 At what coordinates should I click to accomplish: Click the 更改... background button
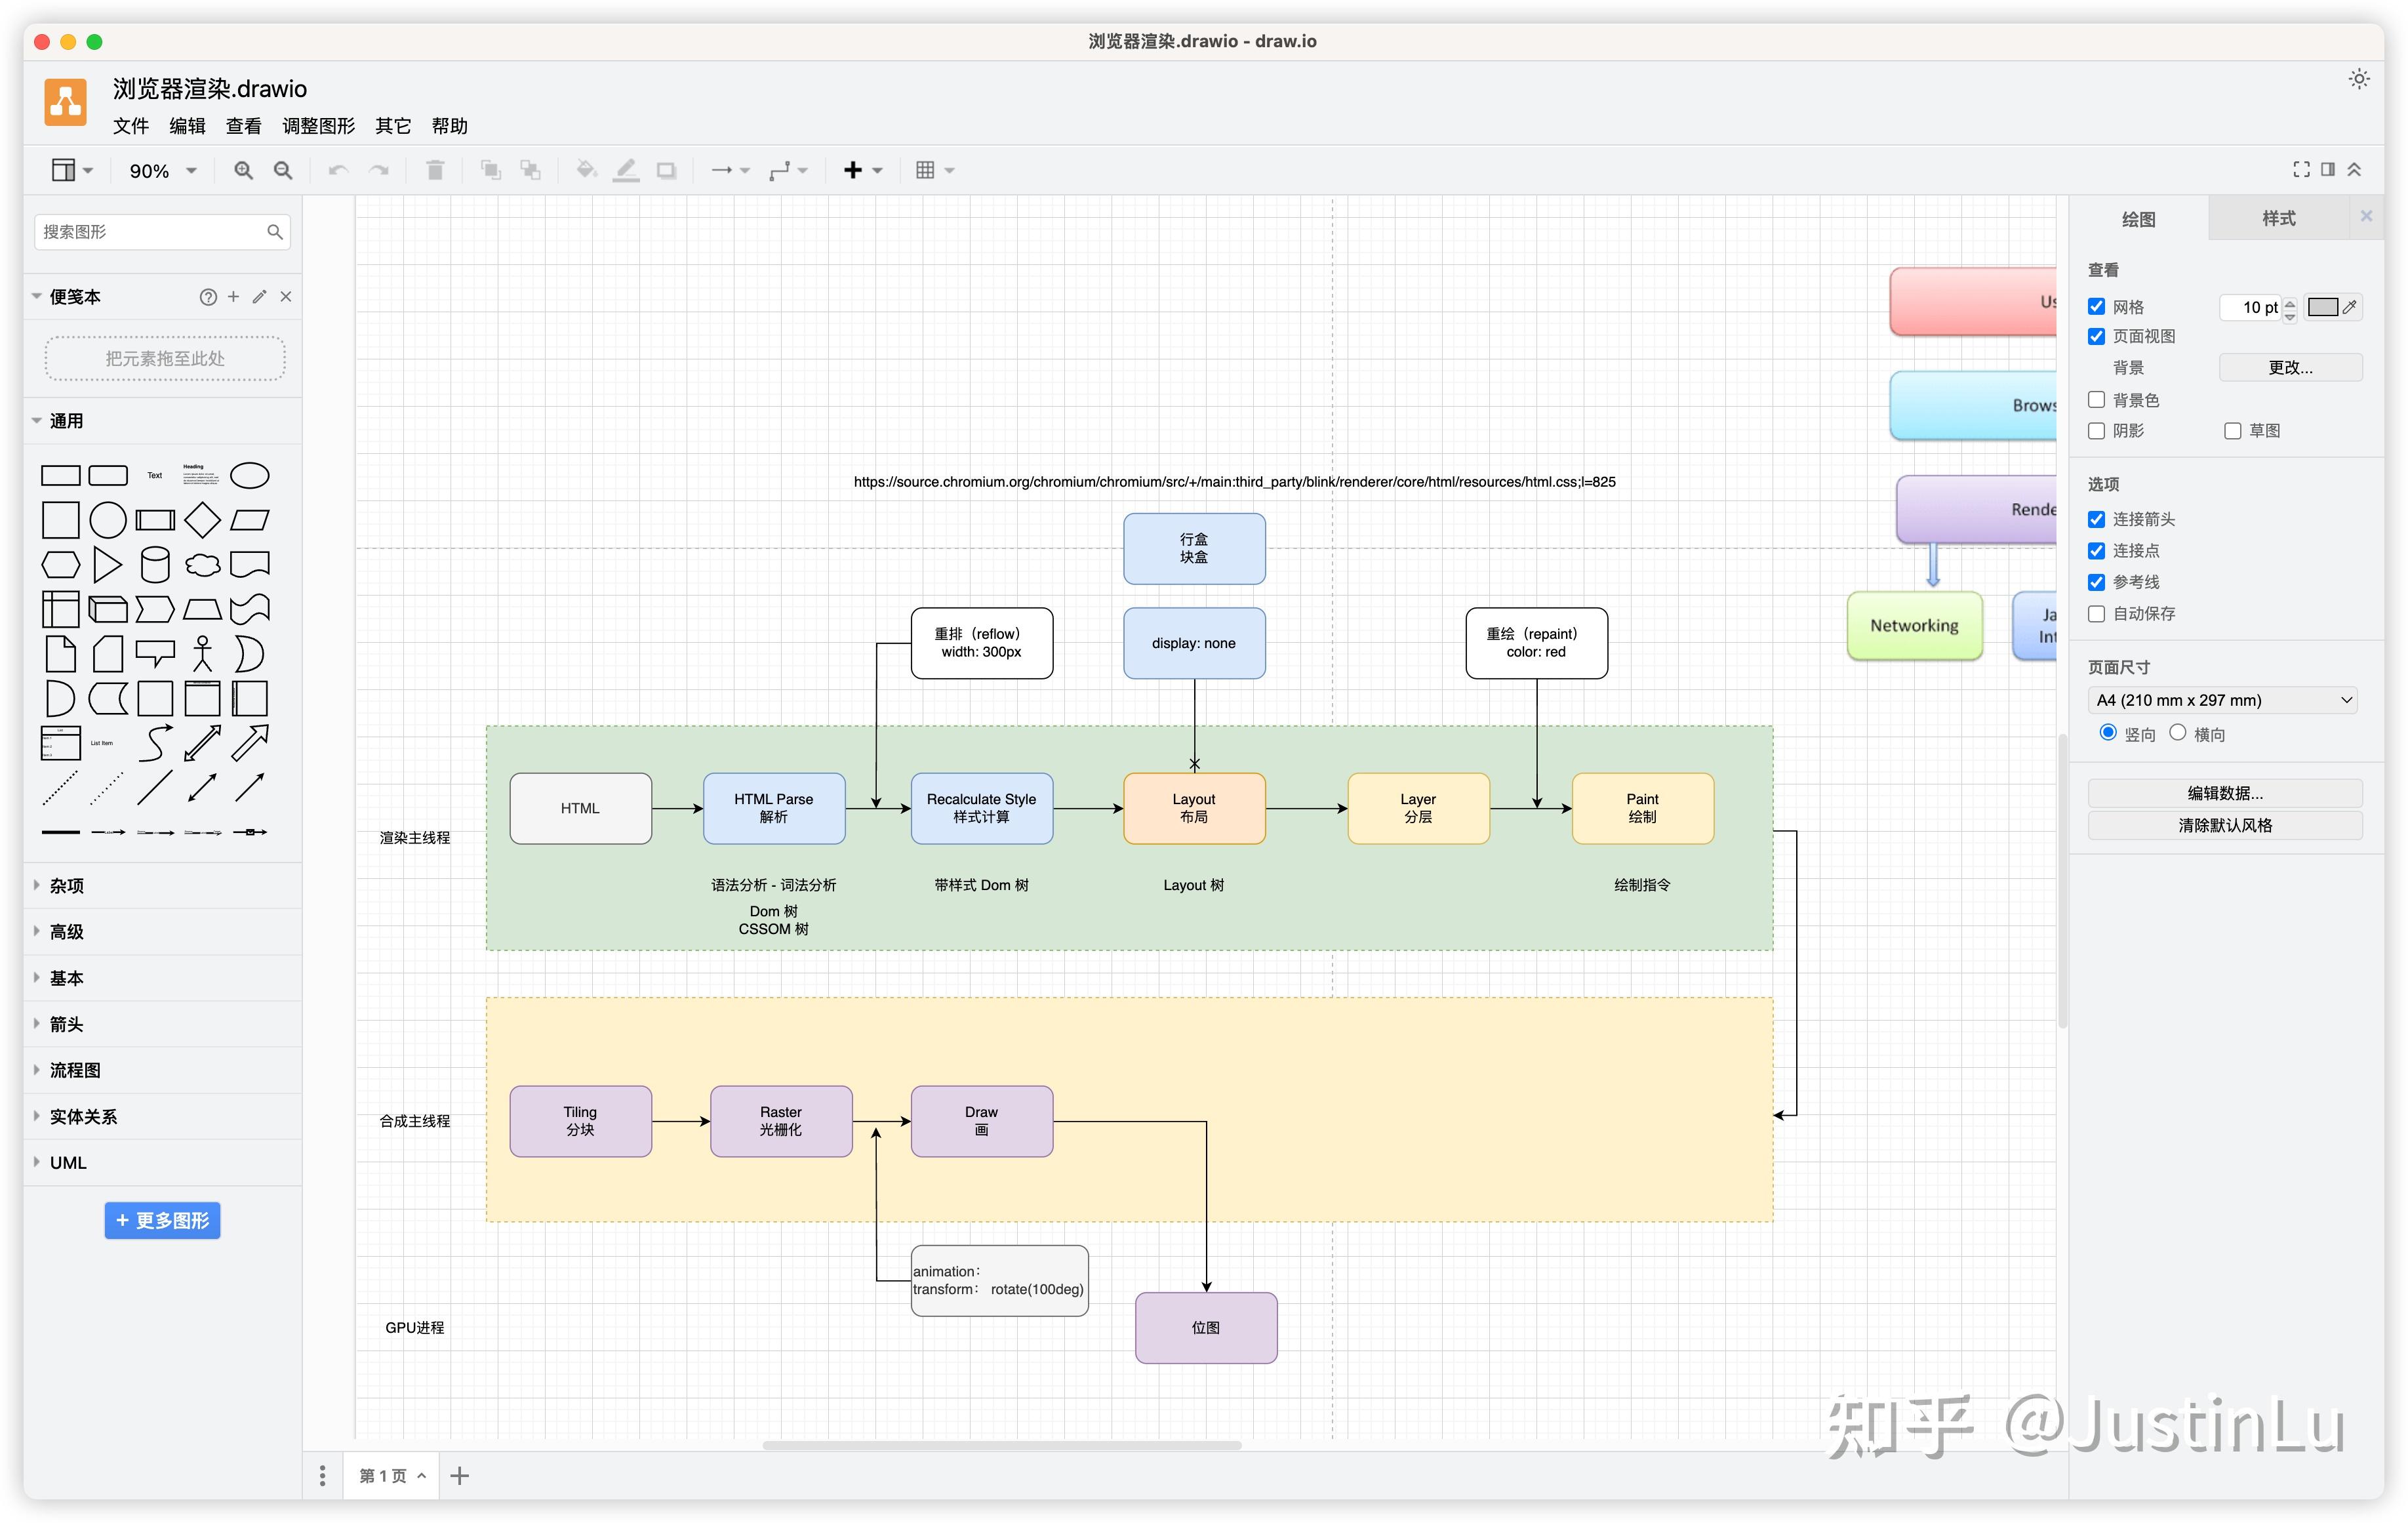[2290, 367]
